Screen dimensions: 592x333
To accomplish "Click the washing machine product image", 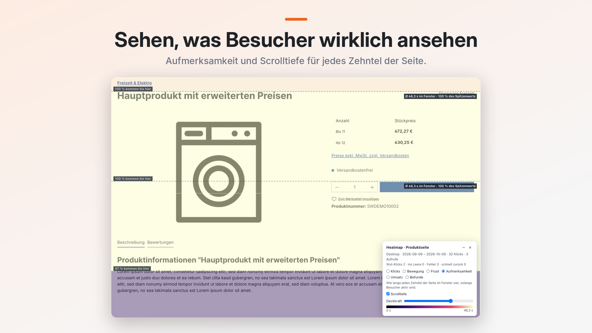I will [x=219, y=172].
